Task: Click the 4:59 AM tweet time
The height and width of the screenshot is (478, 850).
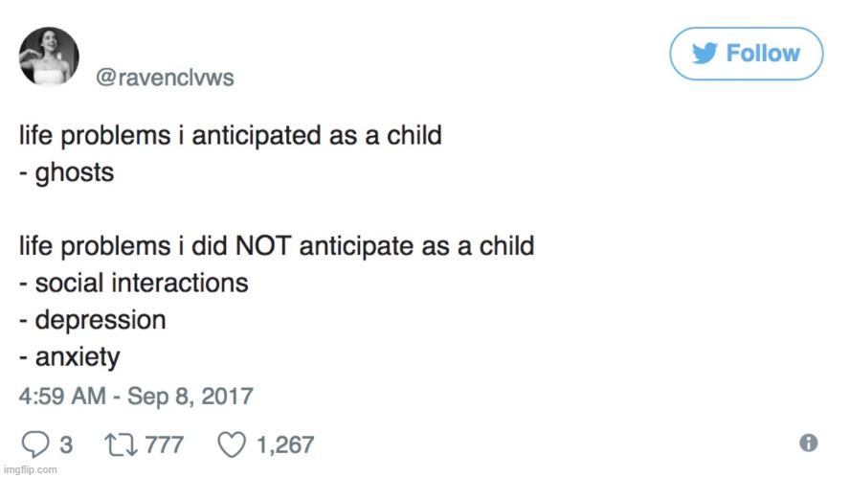Action: coord(62,396)
